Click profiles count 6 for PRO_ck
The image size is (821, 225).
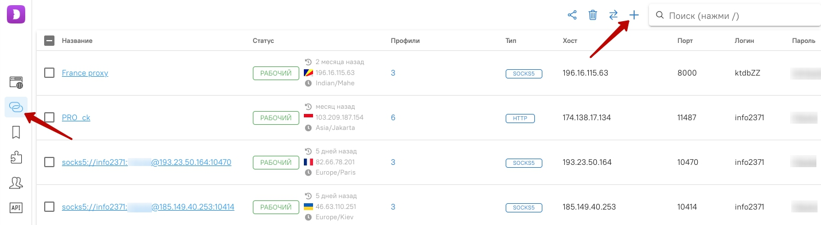pyautogui.click(x=393, y=117)
